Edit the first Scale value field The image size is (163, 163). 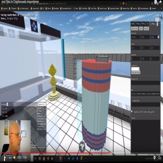(136, 48)
